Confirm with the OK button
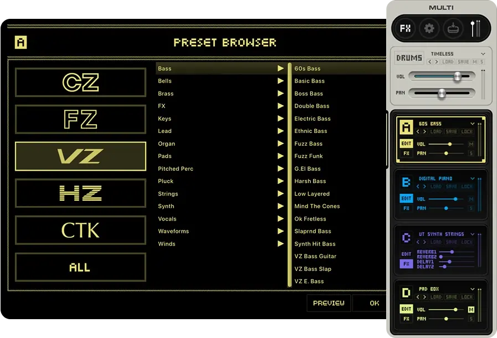The image size is (497, 338). click(375, 303)
